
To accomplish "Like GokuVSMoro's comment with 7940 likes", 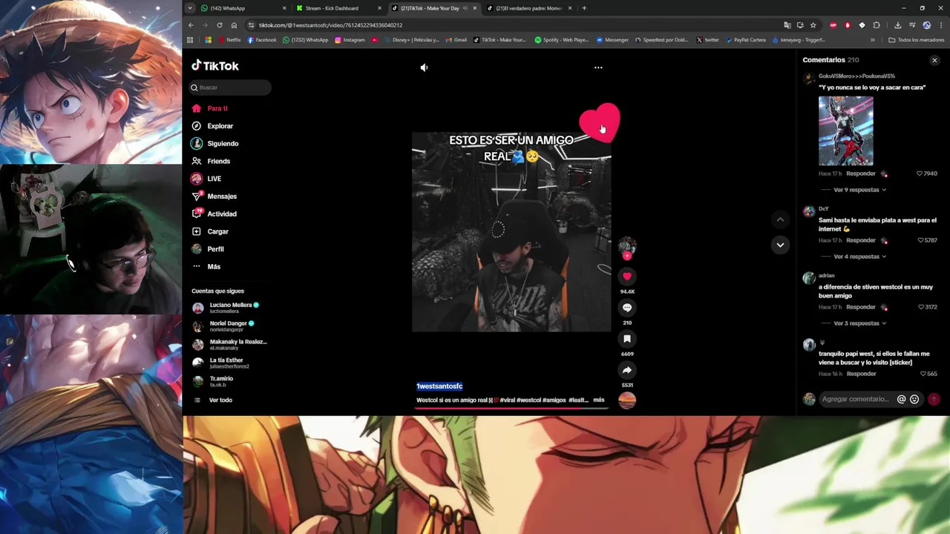I will pos(920,174).
